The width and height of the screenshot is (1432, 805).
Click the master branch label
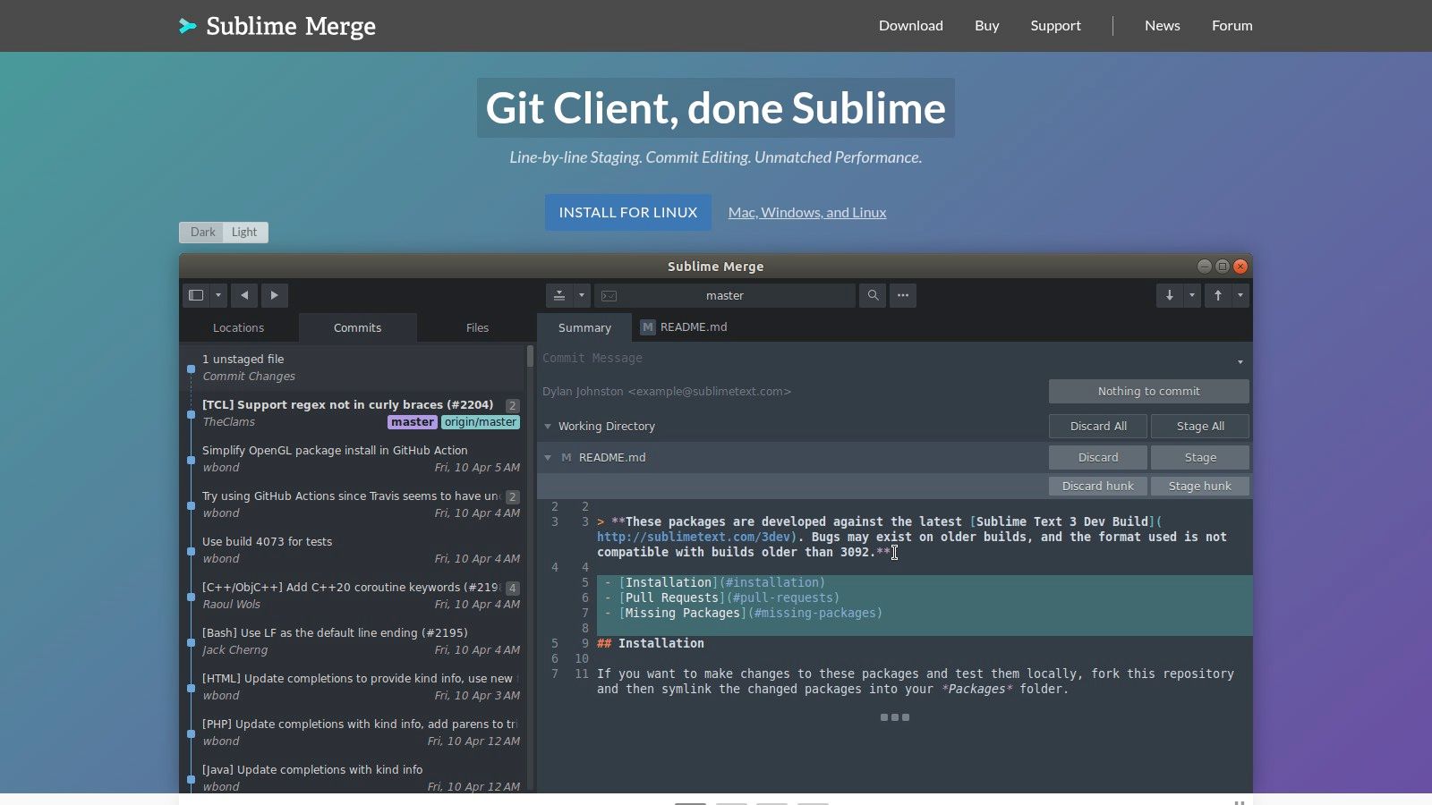tap(413, 422)
